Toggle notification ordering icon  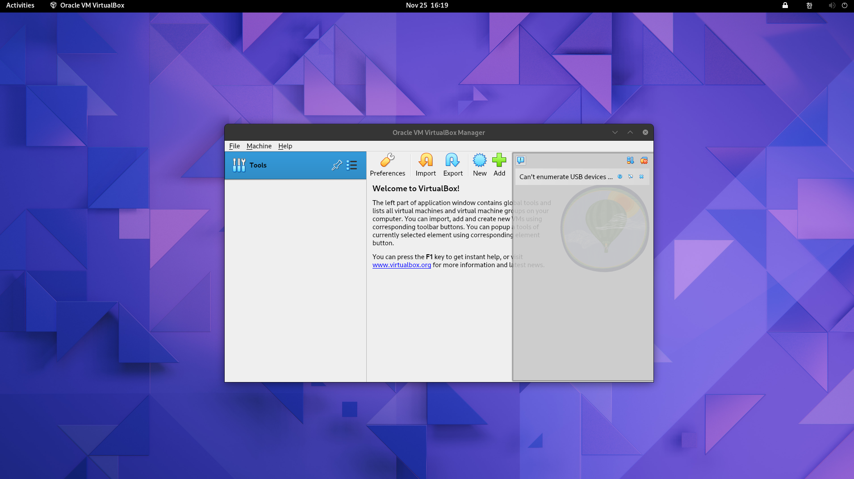click(630, 160)
